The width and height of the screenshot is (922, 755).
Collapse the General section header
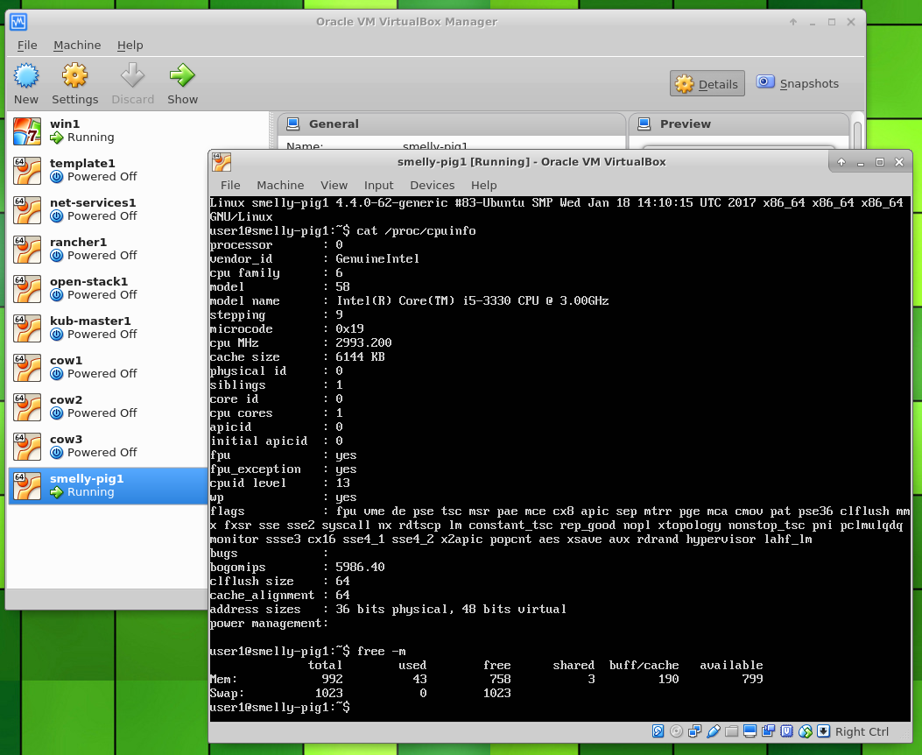(451, 124)
